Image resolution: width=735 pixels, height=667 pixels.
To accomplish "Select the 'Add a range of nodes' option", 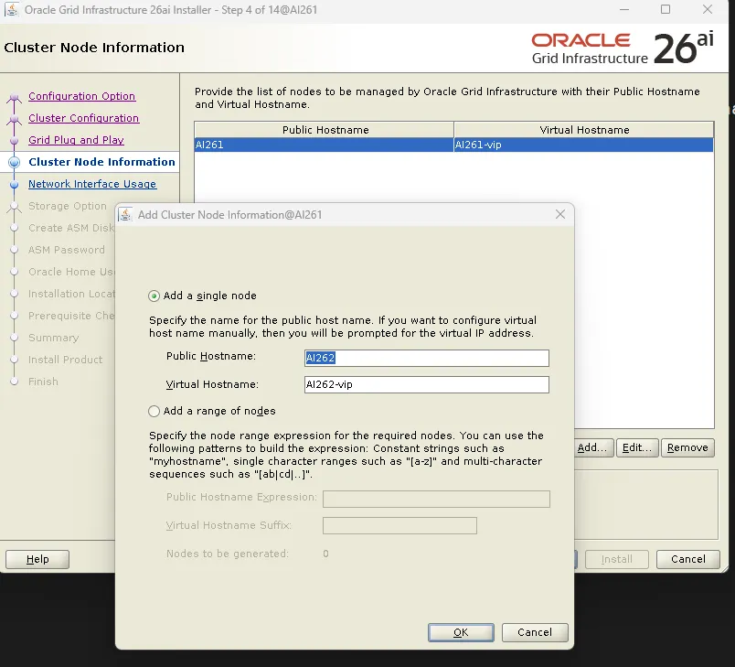I will coord(154,412).
